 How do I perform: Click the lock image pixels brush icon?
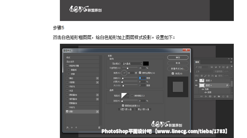point(205,76)
